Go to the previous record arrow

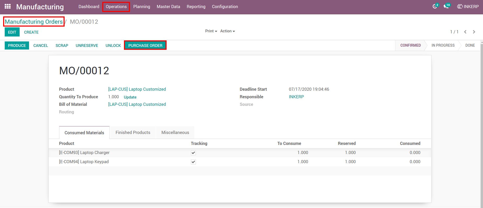(x=465, y=32)
